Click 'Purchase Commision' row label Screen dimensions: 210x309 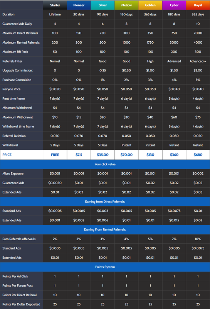[x=17, y=80]
